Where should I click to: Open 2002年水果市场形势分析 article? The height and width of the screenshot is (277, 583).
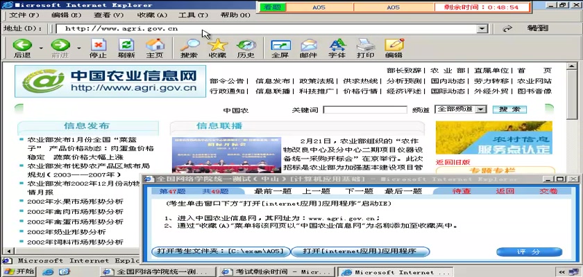coord(75,202)
